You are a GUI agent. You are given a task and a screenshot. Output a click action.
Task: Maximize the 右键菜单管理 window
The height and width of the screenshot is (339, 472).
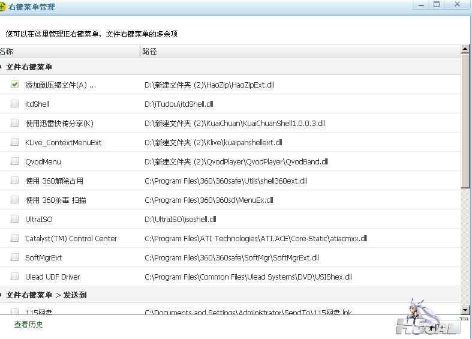(437, 5)
